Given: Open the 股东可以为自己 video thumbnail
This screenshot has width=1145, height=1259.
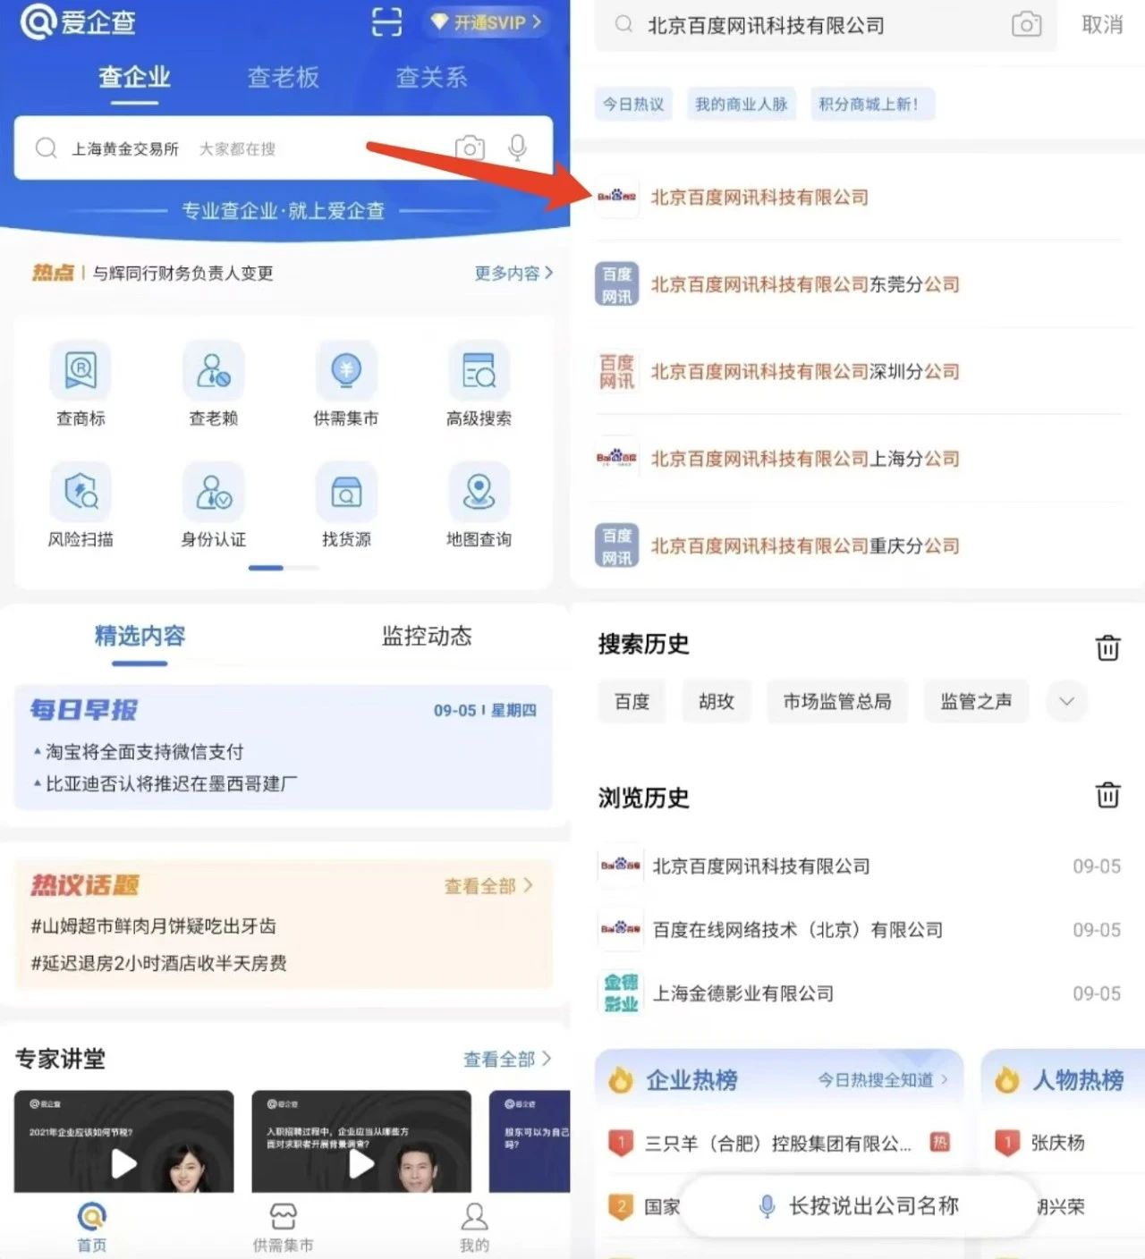Looking at the screenshot, I should point(530,1141).
